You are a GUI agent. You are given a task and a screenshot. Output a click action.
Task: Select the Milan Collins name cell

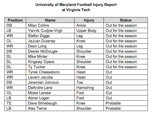(x=50, y=25)
